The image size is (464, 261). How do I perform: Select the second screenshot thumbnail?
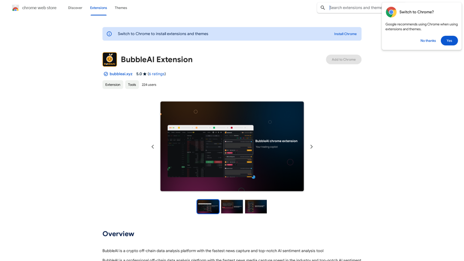pos(232,206)
